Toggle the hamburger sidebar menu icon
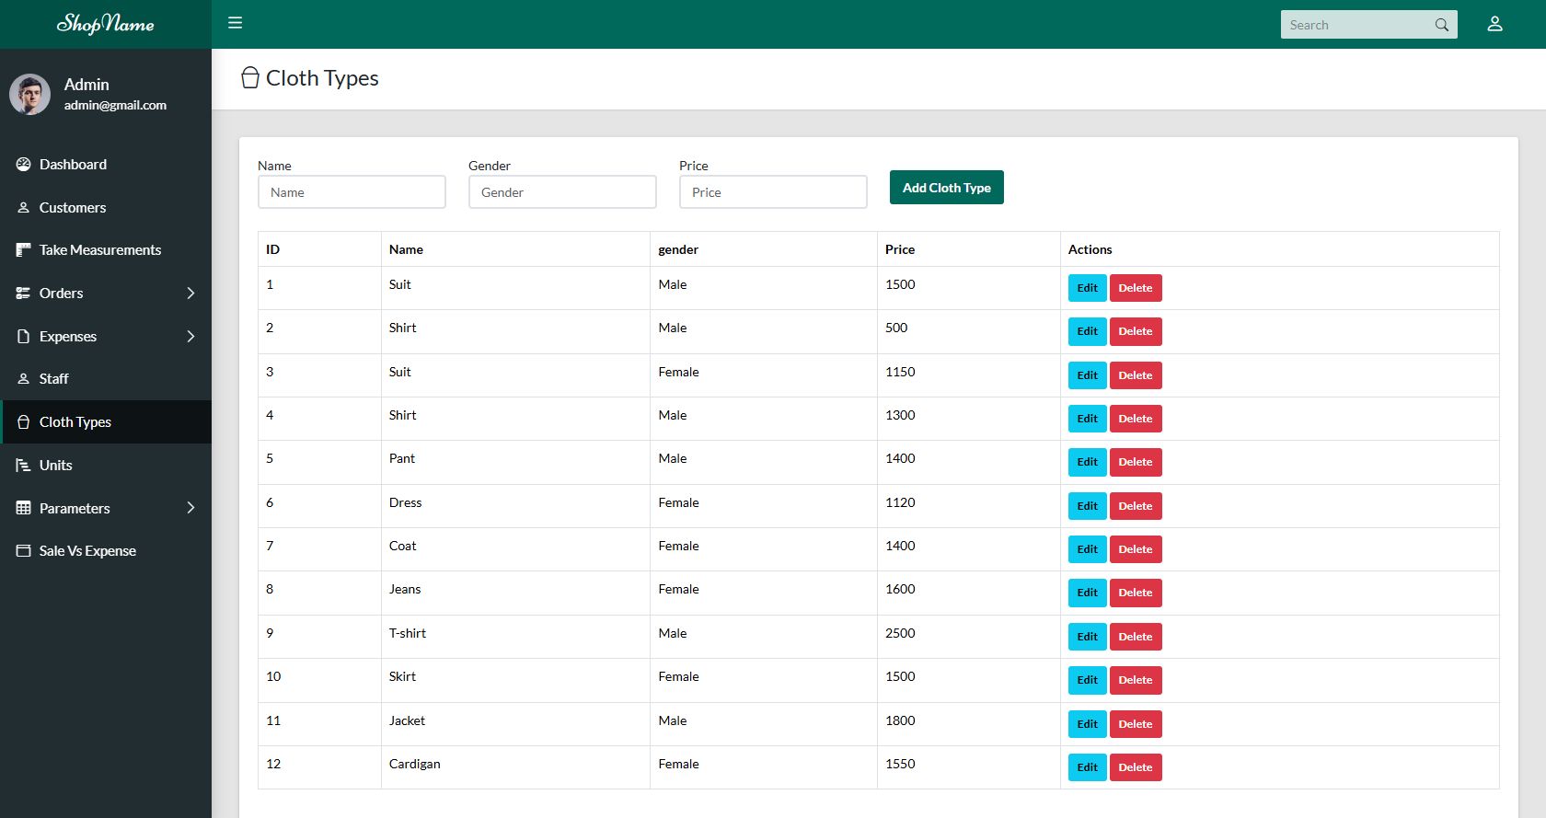This screenshot has height=818, width=1546. [x=236, y=23]
